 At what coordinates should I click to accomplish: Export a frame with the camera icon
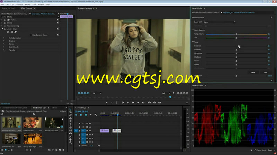(160, 102)
